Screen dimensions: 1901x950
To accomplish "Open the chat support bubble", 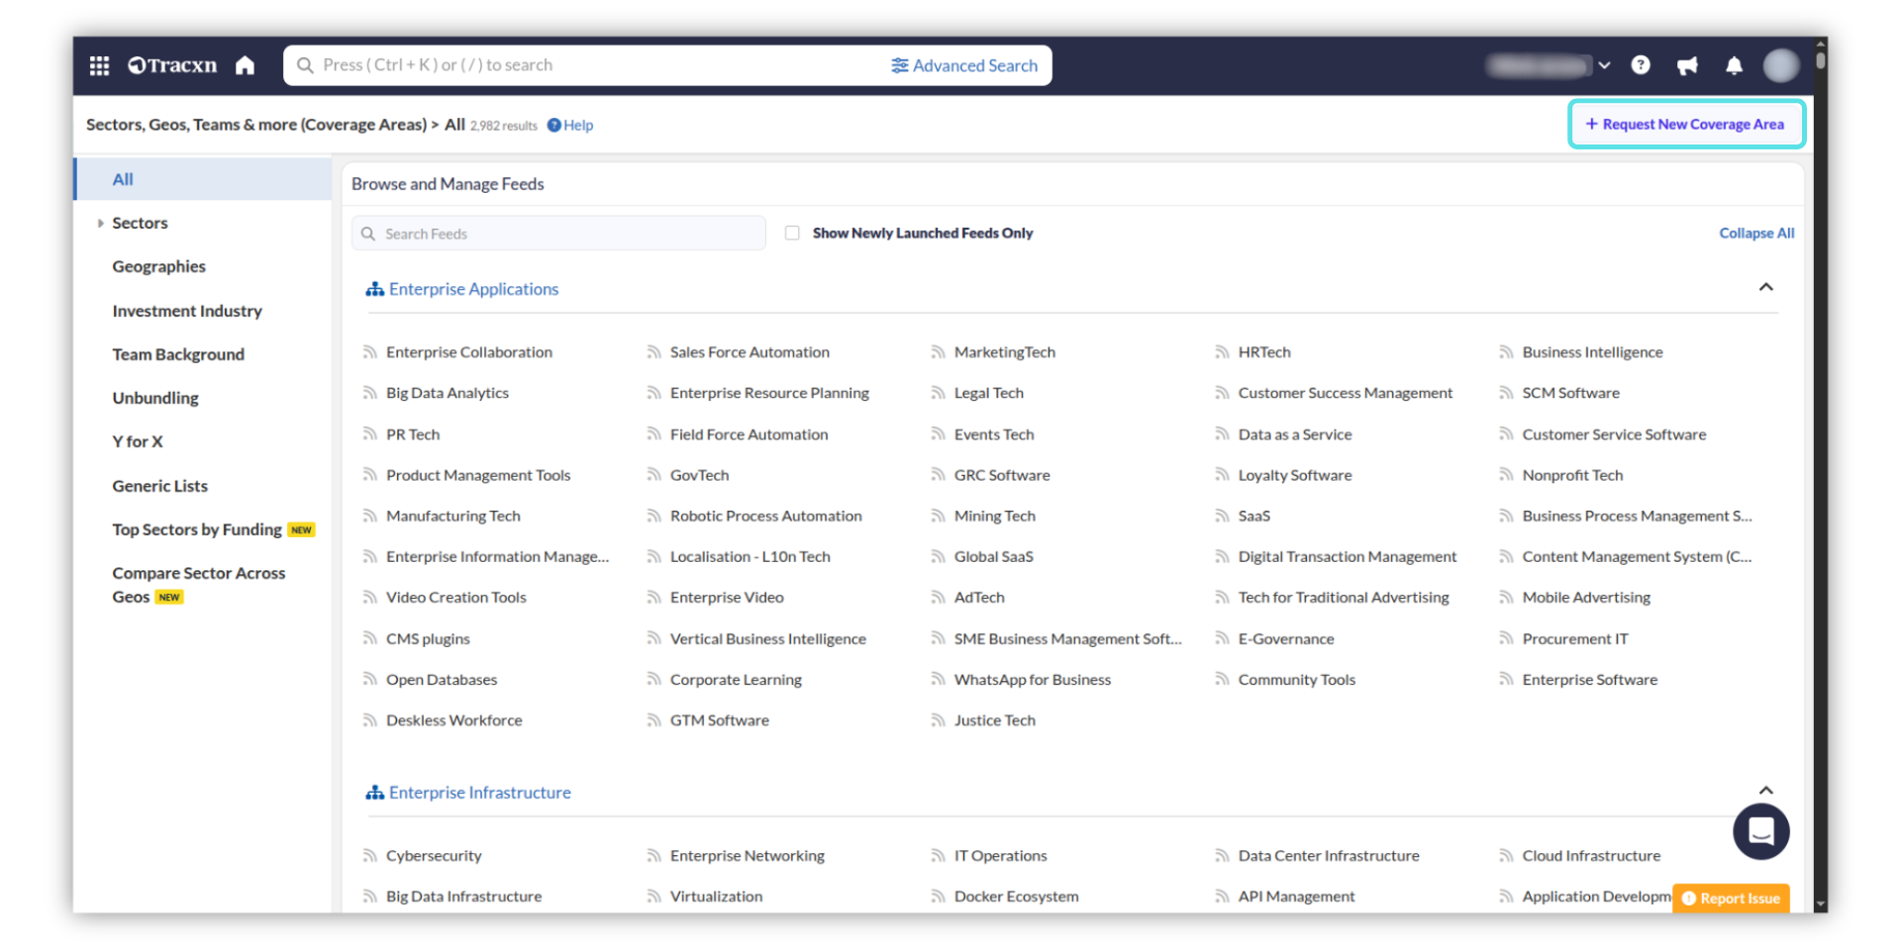I will point(1760,831).
